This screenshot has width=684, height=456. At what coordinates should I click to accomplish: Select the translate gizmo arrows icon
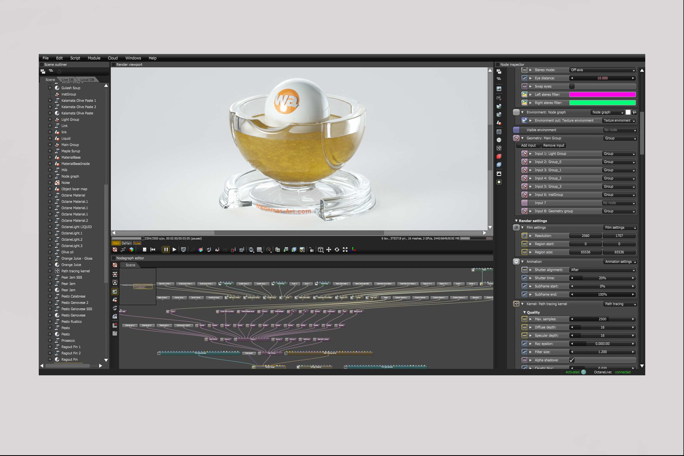329,250
